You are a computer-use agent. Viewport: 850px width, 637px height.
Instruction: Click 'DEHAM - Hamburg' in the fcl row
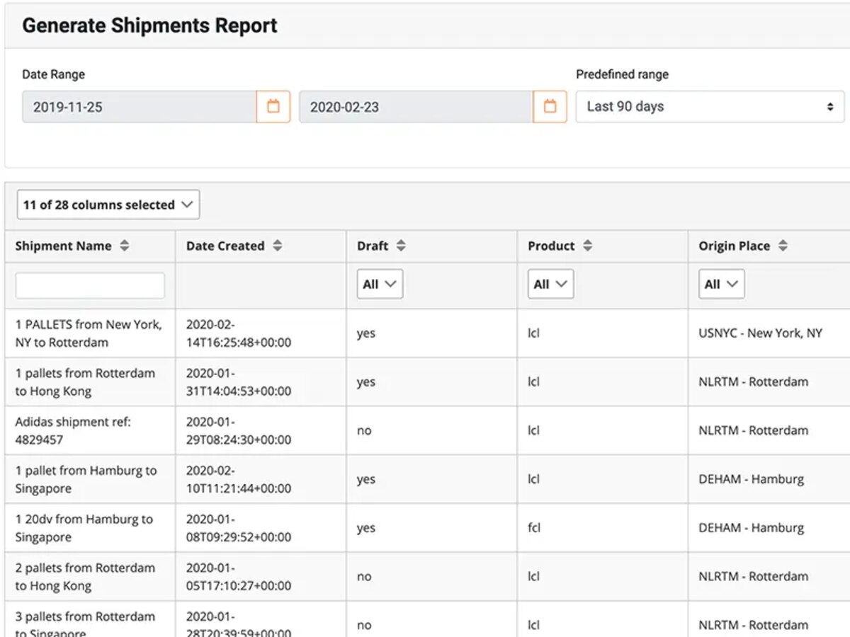tap(751, 529)
